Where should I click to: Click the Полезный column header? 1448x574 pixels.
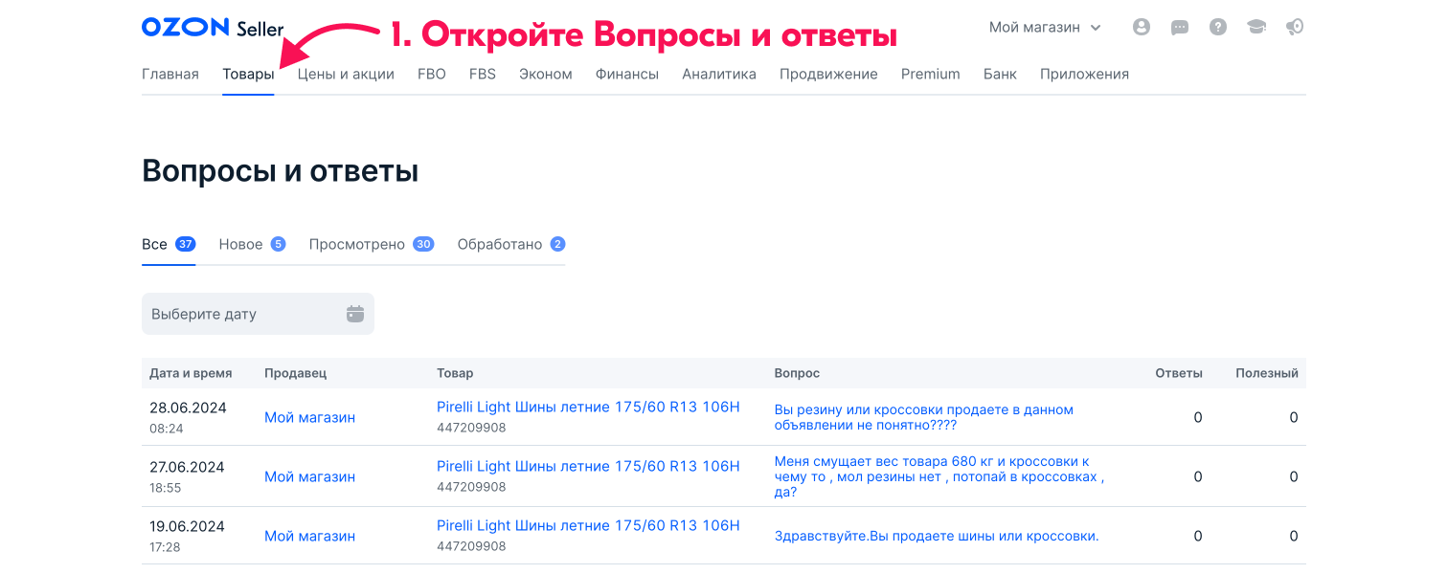[x=1267, y=373]
